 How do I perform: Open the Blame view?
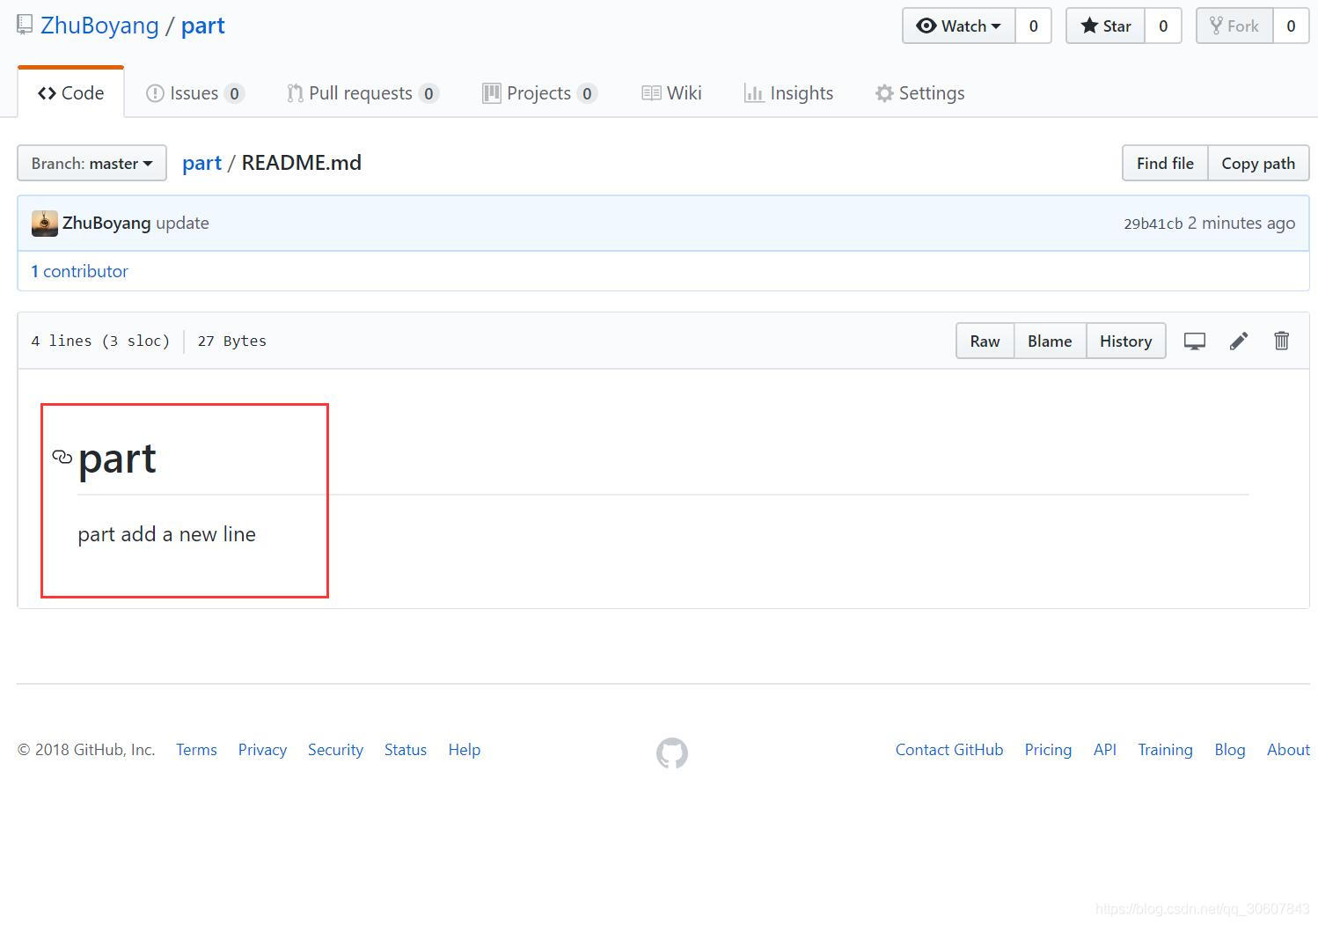tap(1050, 341)
